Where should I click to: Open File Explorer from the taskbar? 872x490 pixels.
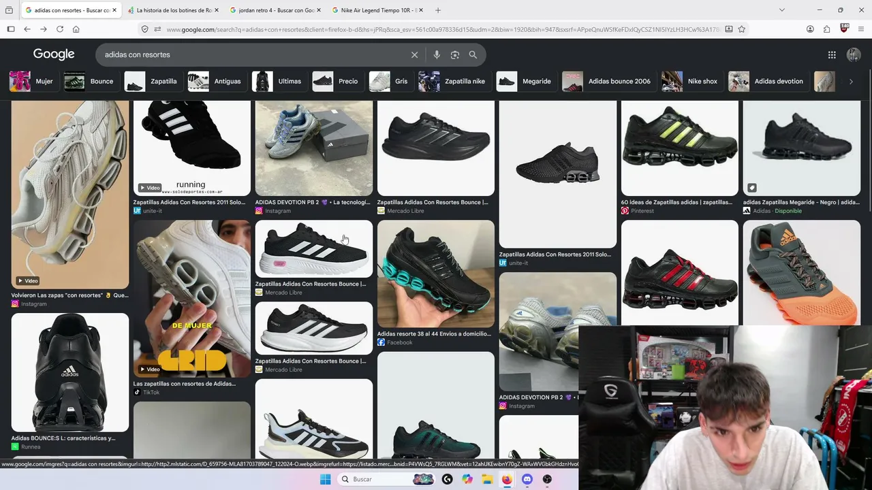487,479
